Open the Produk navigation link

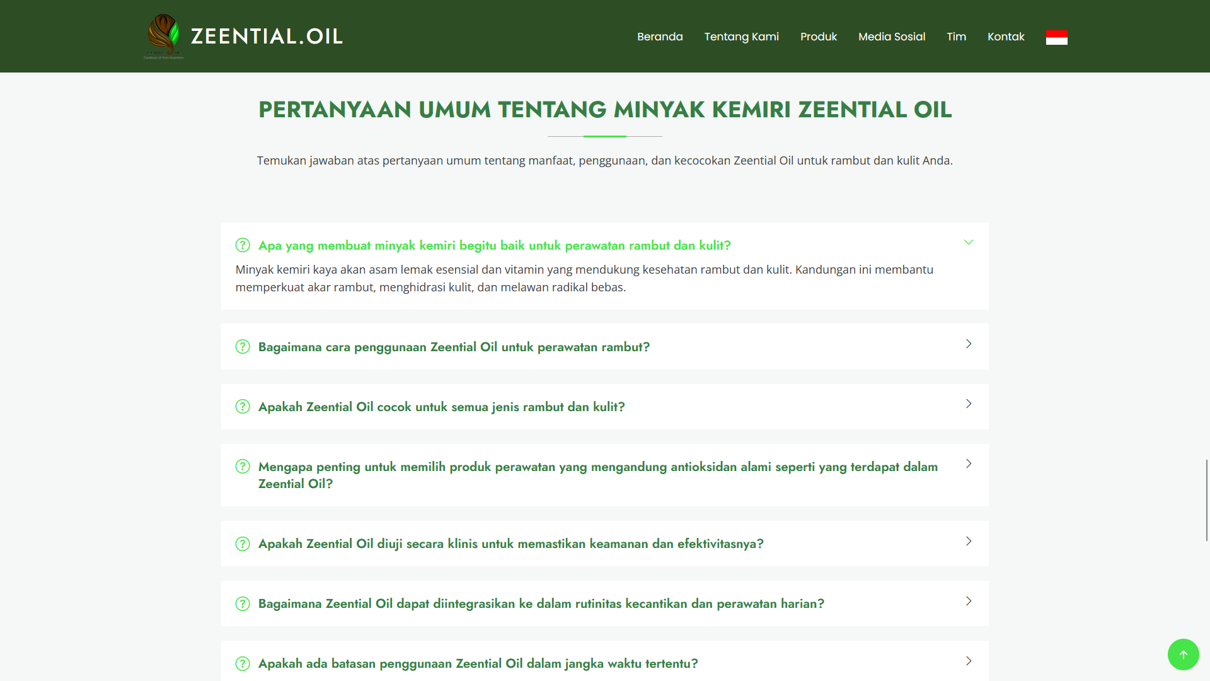click(818, 37)
